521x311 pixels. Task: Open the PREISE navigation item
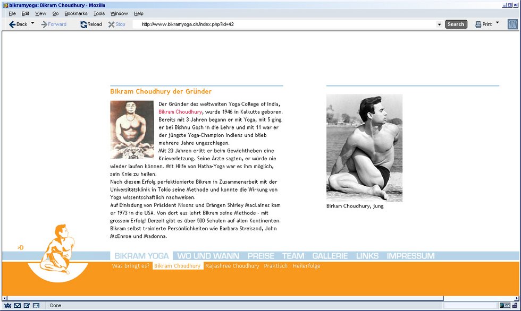pyautogui.click(x=261, y=256)
